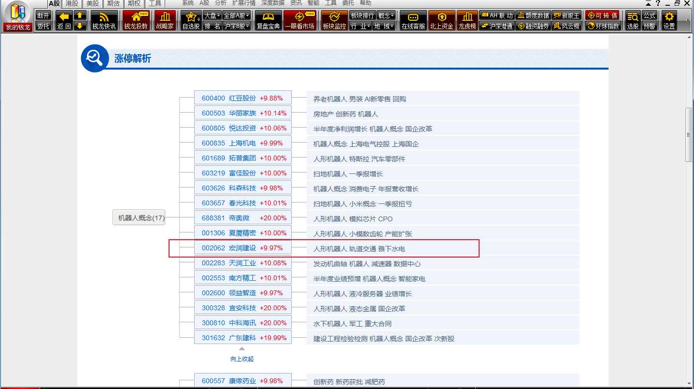Viewport: 694px width, 389px height.
Task: Open 选股 search icon
Action: coord(633,20)
